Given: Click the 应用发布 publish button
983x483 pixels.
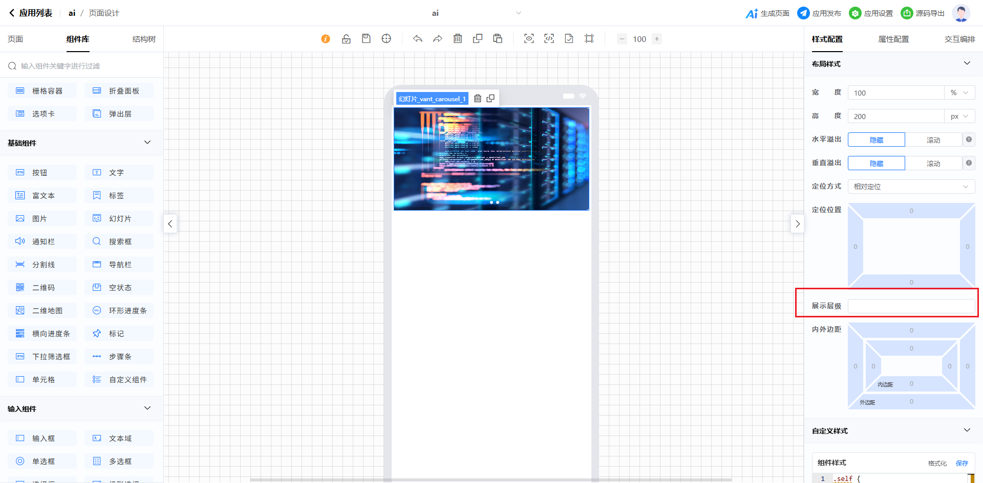Looking at the screenshot, I should pos(819,13).
